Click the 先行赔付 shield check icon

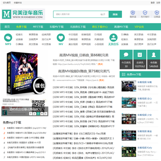(145, 13)
